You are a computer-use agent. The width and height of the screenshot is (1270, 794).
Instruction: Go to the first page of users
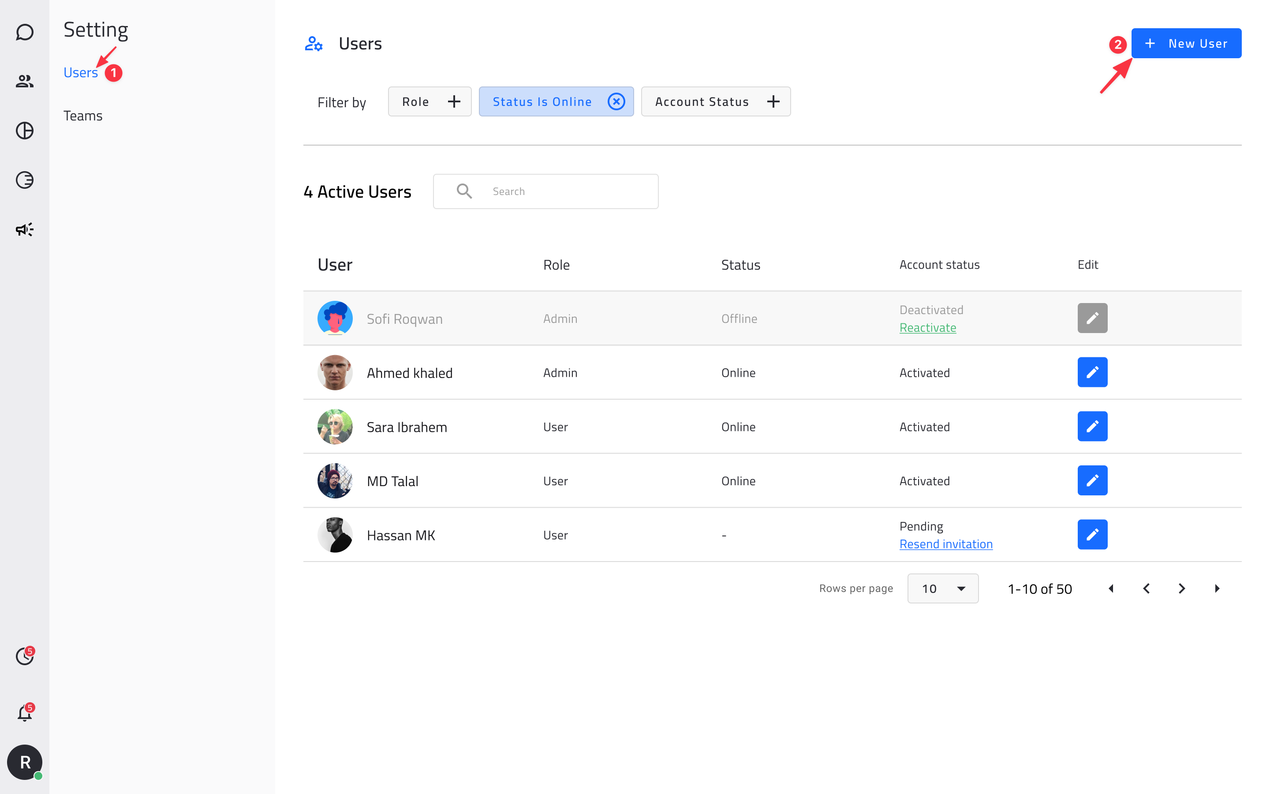[x=1111, y=589]
